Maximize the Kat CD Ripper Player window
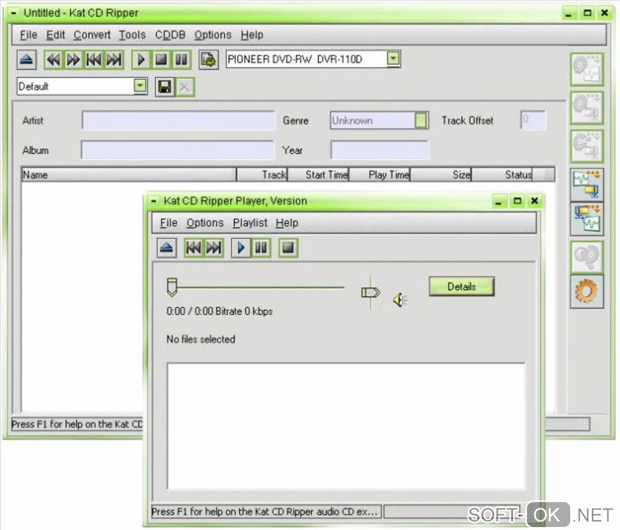The width and height of the screenshot is (620, 530). [x=517, y=201]
